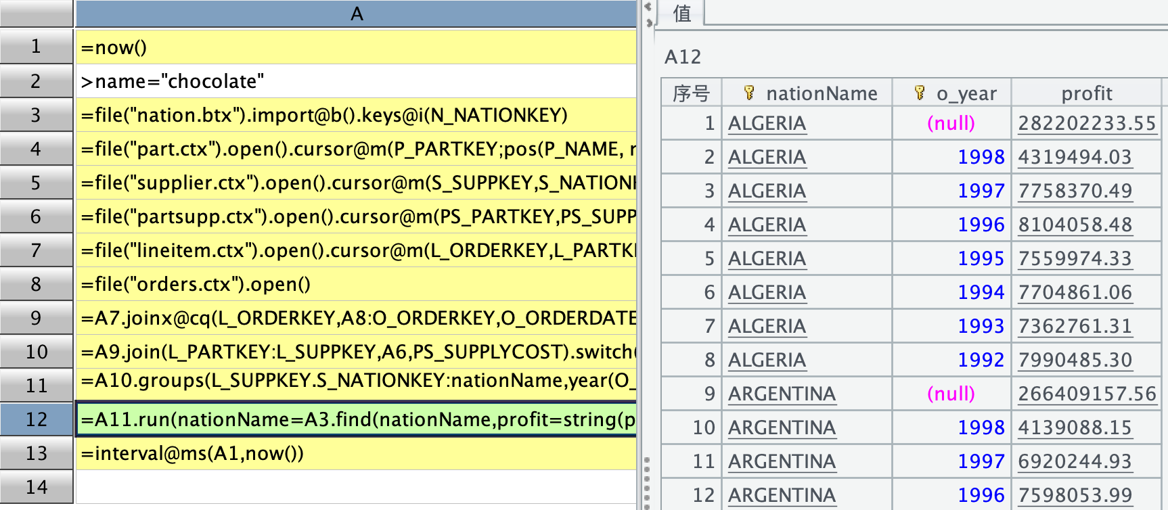
Task: Sort by the nationName column header
Action: 807,93
